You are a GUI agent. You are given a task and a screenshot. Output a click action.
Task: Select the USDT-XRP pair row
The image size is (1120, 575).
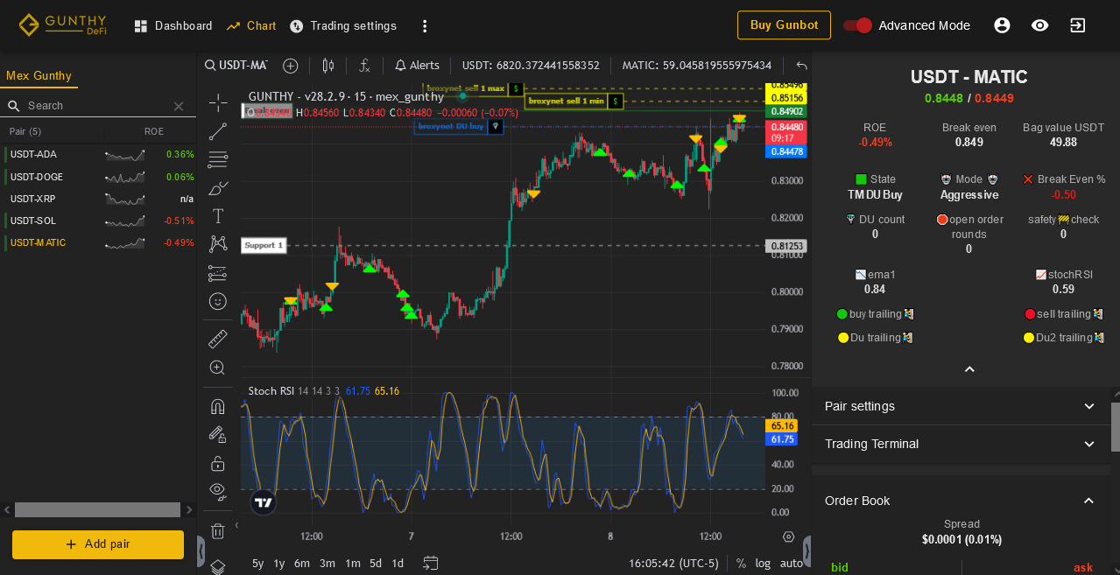[x=100, y=199]
